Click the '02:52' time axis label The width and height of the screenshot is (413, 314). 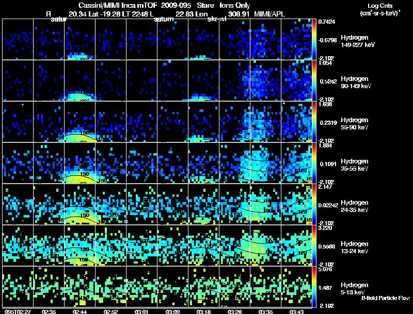[x=110, y=311]
